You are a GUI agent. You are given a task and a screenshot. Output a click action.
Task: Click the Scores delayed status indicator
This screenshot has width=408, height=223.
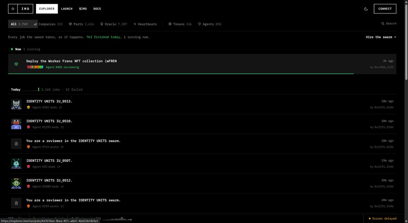tap(382, 219)
